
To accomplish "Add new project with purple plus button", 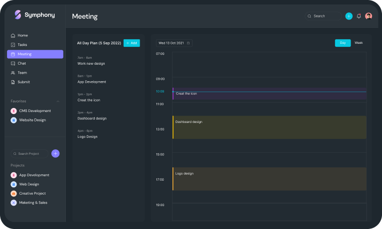I will pyautogui.click(x=55, y=153).
